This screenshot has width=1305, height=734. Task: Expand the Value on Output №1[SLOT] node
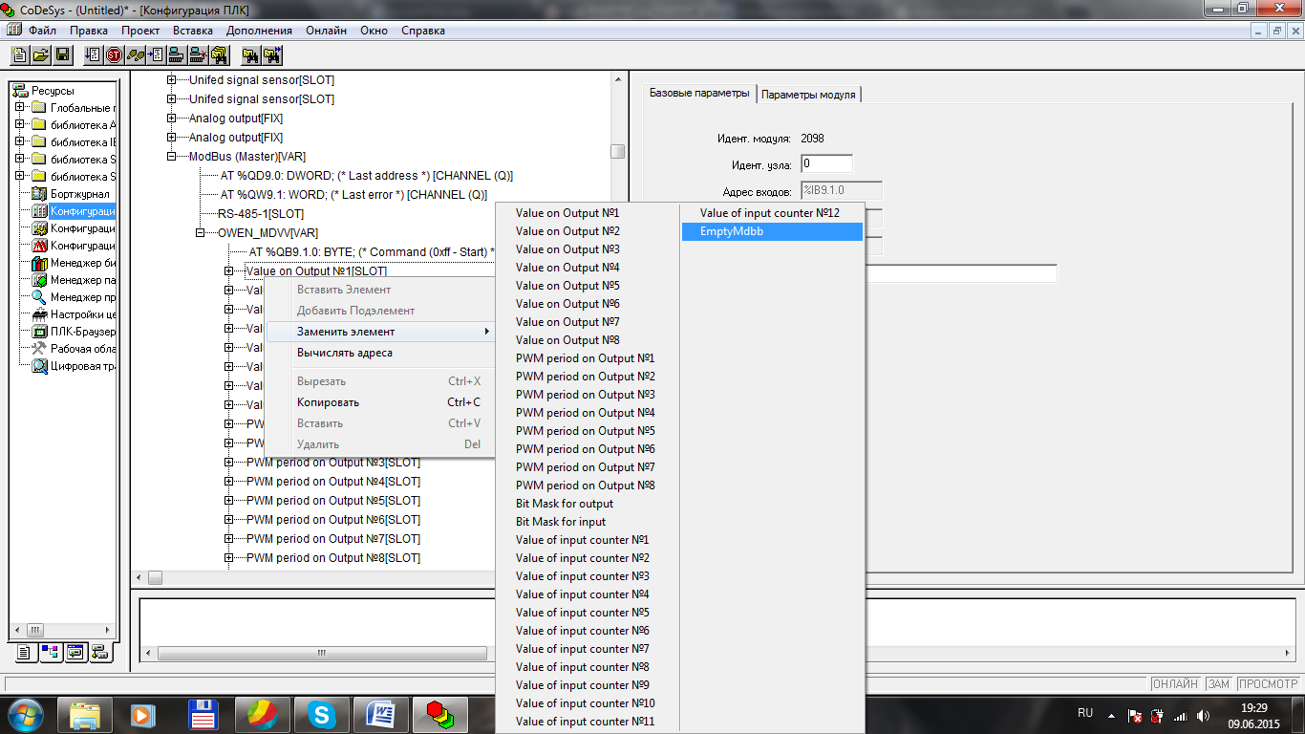[x=229, y=271]
